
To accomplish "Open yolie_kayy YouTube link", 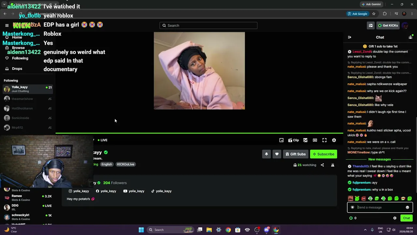I will (x=134, y=191).
